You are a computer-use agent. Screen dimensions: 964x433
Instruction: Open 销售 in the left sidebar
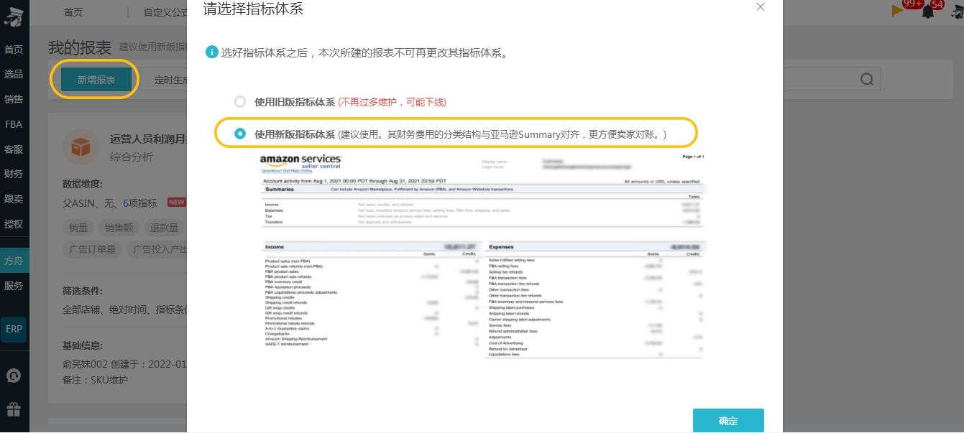[x=14, y=100]
